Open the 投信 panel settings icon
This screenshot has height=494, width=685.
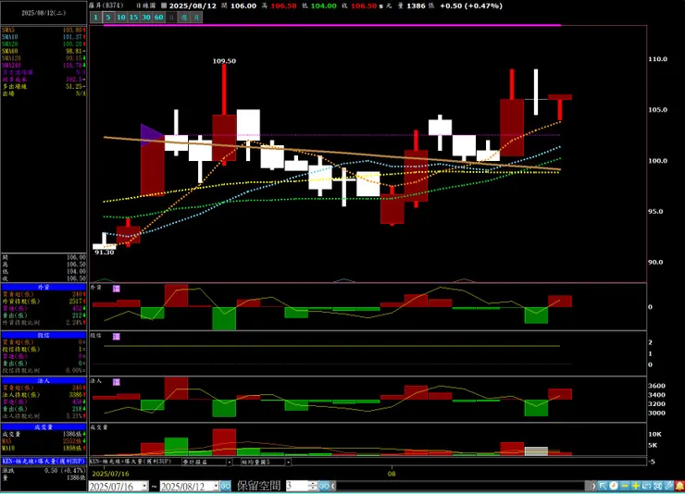pyautogui.click(x=117, y=337)
